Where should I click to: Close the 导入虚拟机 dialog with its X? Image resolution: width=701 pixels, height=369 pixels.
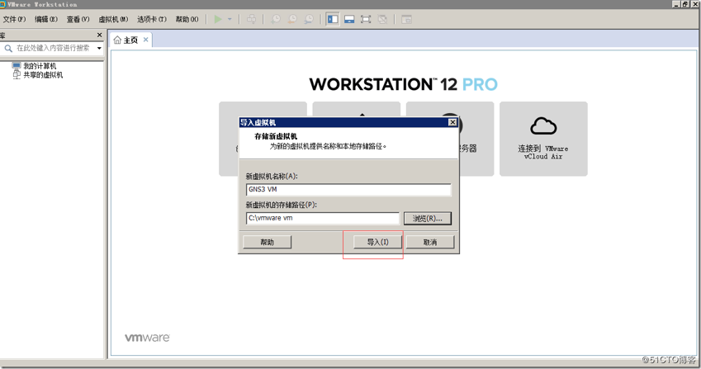[452, 122]
